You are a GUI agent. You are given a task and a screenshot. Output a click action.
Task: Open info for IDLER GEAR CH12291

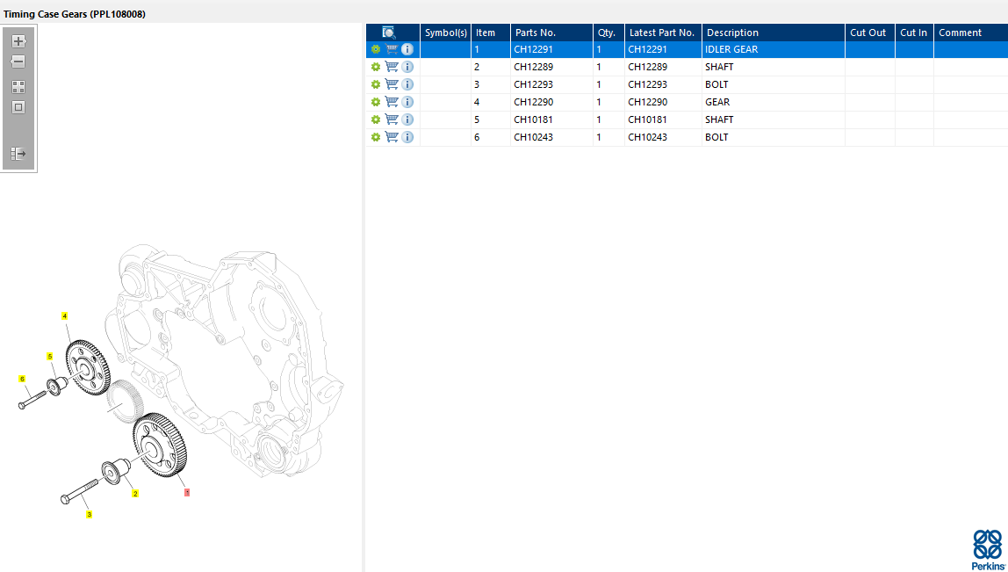[407, 49]
